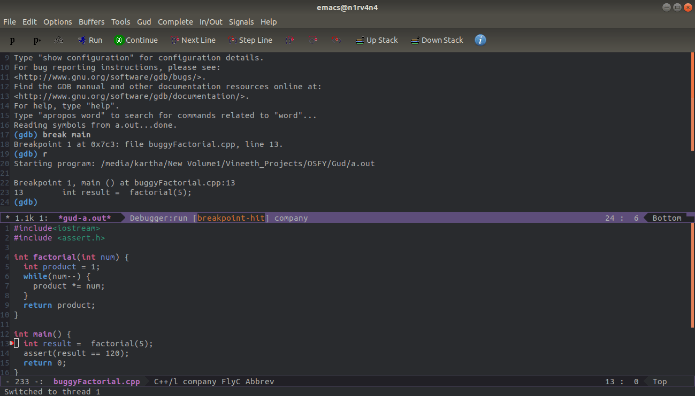
Task: Click the watch expression icon
Action: 58,40
